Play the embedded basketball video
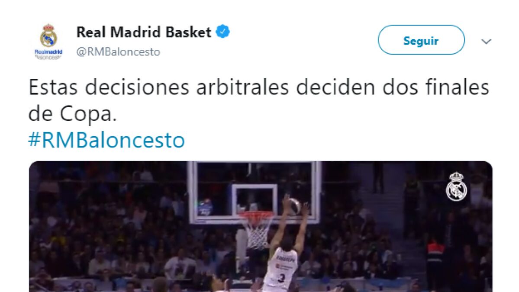This screenshot has width=519, height=292. point(261,226)
